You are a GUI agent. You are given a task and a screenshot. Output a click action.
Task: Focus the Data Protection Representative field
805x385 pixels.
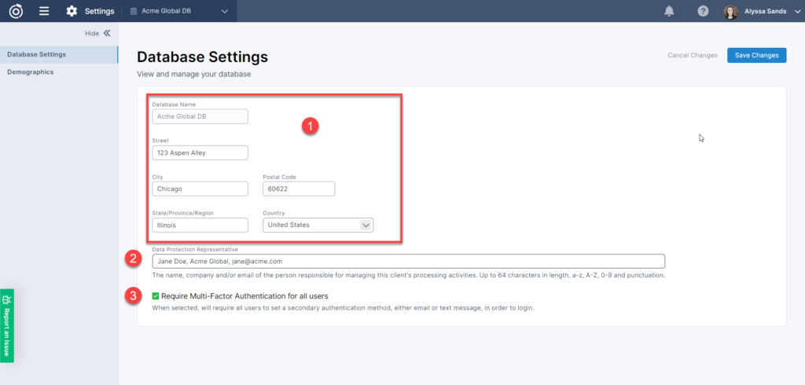point(408,261)
